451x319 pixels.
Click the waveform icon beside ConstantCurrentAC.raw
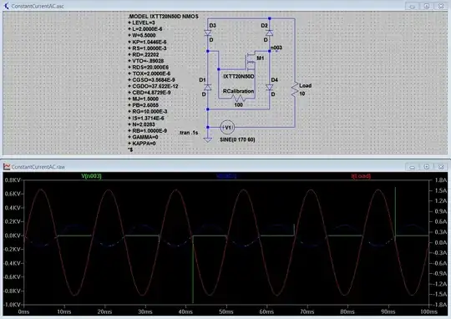tap(7, 166)
